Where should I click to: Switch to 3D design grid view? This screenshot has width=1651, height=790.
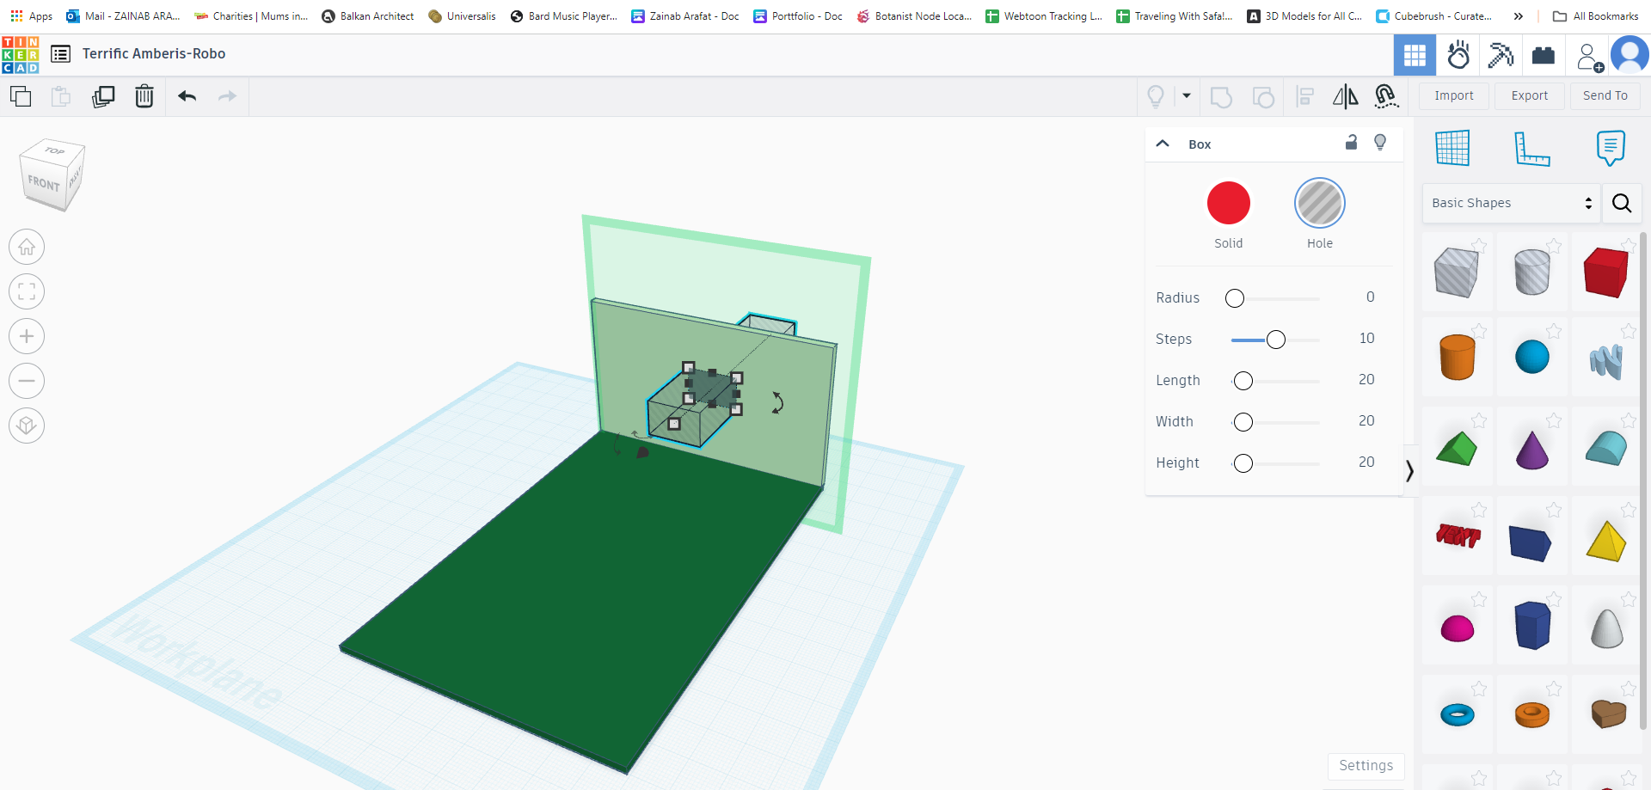(x=1415, y=56)
